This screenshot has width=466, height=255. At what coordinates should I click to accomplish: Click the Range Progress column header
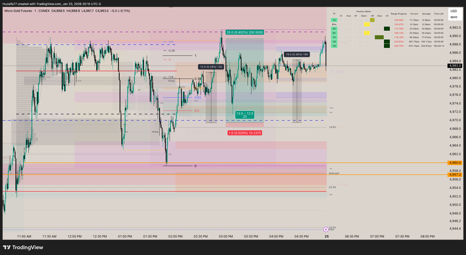pos(399,14)
